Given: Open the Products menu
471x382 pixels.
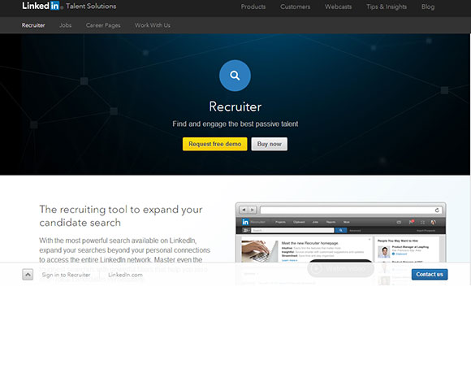Looking at the screenshot, I should pyautogui.click(x=253, y=7).
